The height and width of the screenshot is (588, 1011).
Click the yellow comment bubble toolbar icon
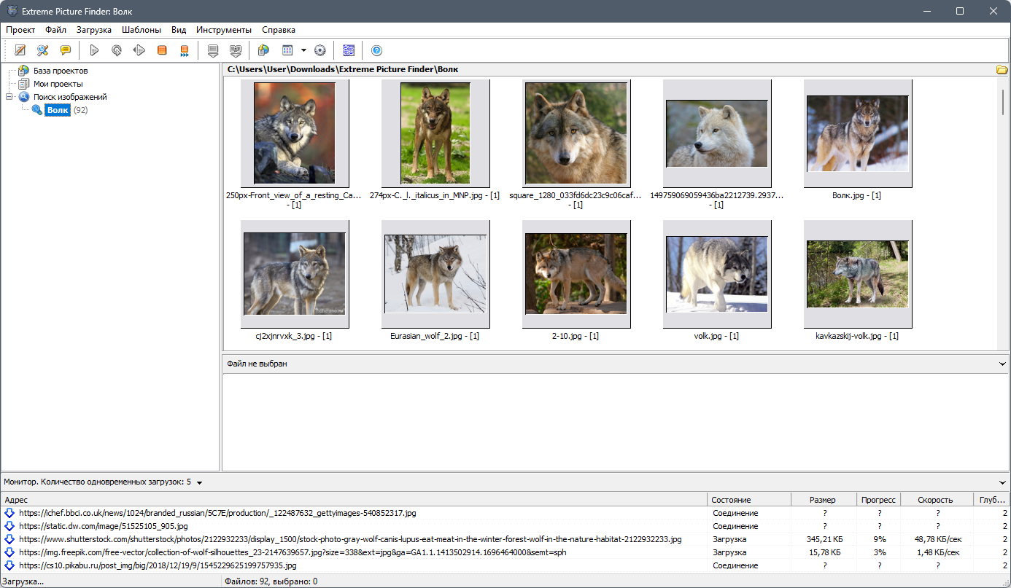point(66,50)
